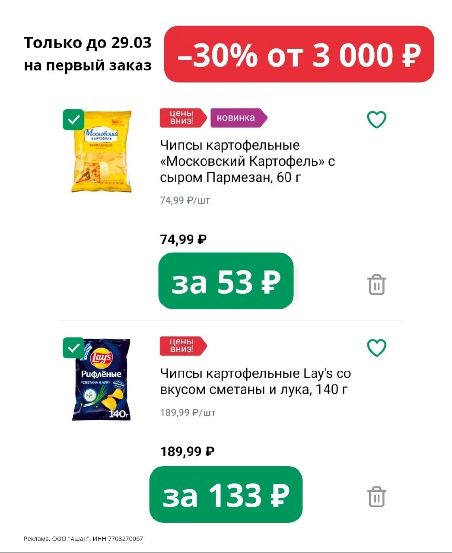Image resolution: width=452 pixels, height=553 pixels.
Task: Click the Реклама ООО Ашан disclaimer
Action: [83, 539]
